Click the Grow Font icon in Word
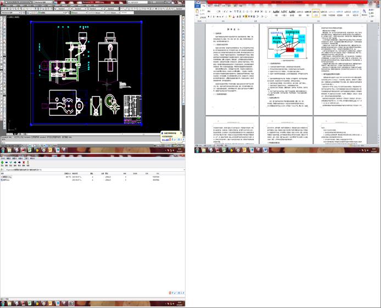The width and height of the screenshot is (381, 308). tap(224, 12)
